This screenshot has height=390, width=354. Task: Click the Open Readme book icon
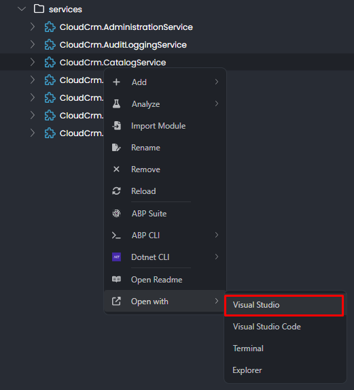coord(116,279)
